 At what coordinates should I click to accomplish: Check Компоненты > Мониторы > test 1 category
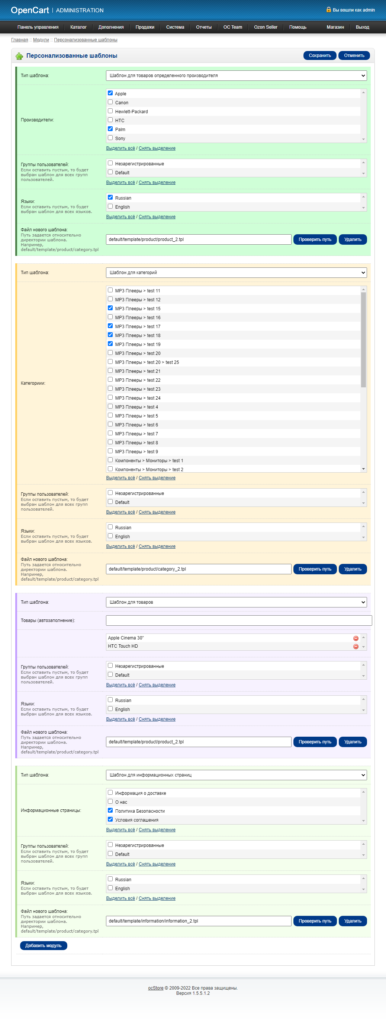pyautogui.click(x=110, y=460)
